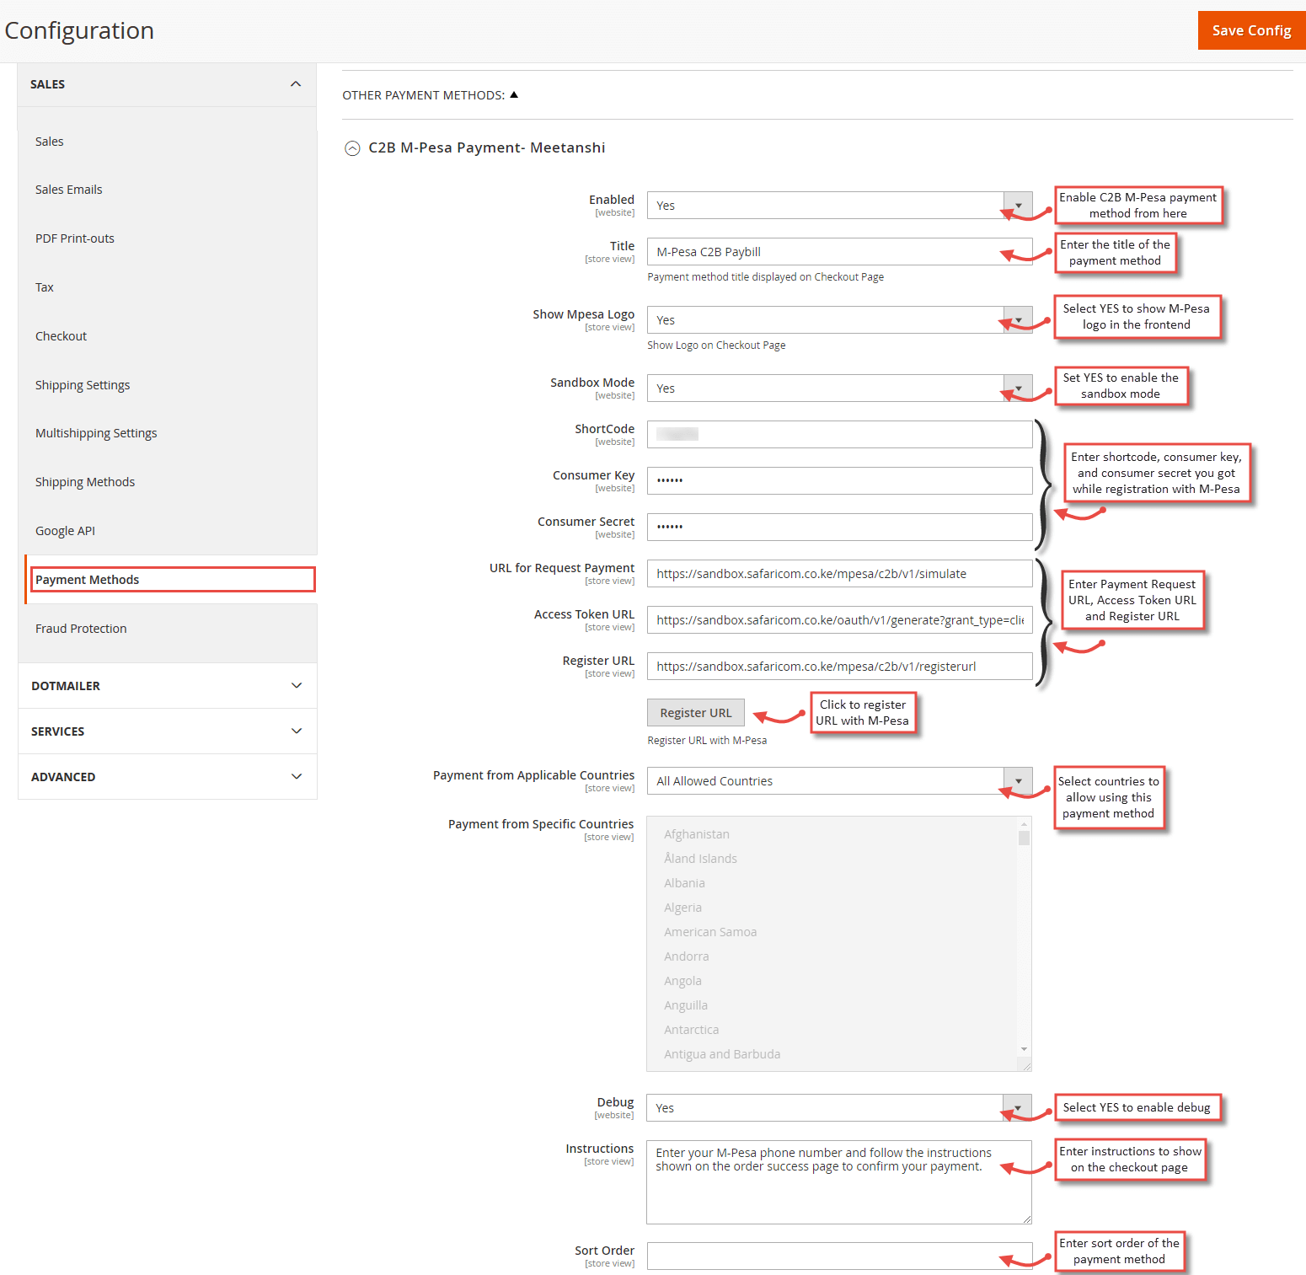Expand the DOTMAILER section
The height and width of the screenshot is (1275, 1306).
click(167, 686)
